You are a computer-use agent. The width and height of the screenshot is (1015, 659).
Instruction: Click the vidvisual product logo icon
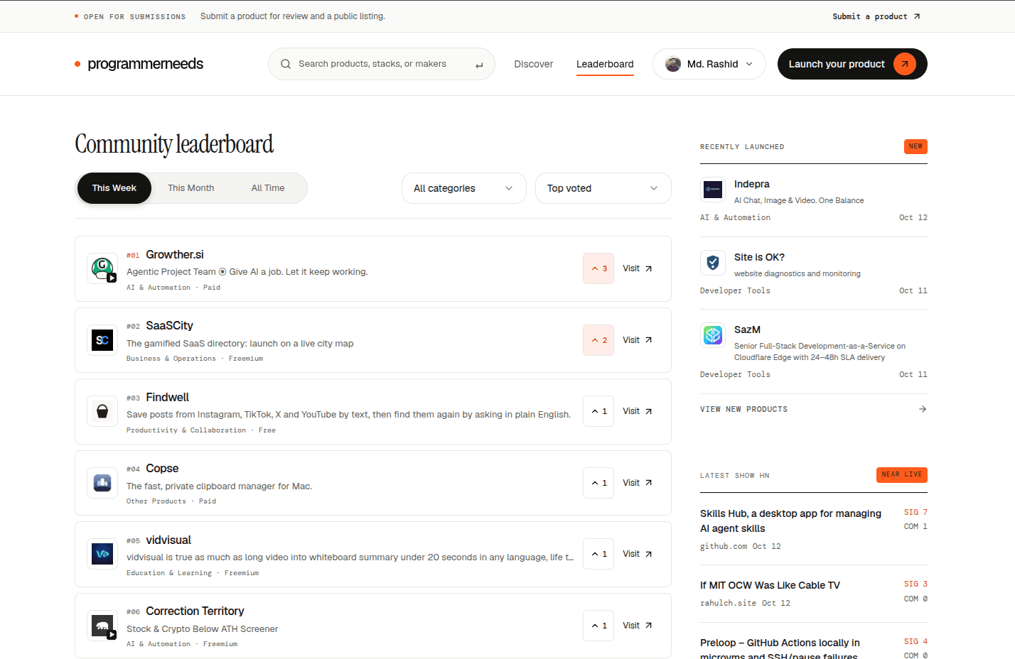point(102,554)
